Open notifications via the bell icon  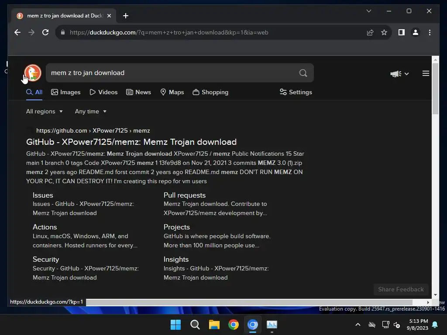435,325
